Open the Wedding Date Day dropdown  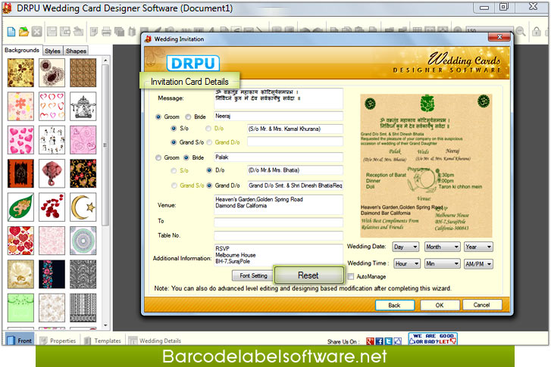coord(405,247)
